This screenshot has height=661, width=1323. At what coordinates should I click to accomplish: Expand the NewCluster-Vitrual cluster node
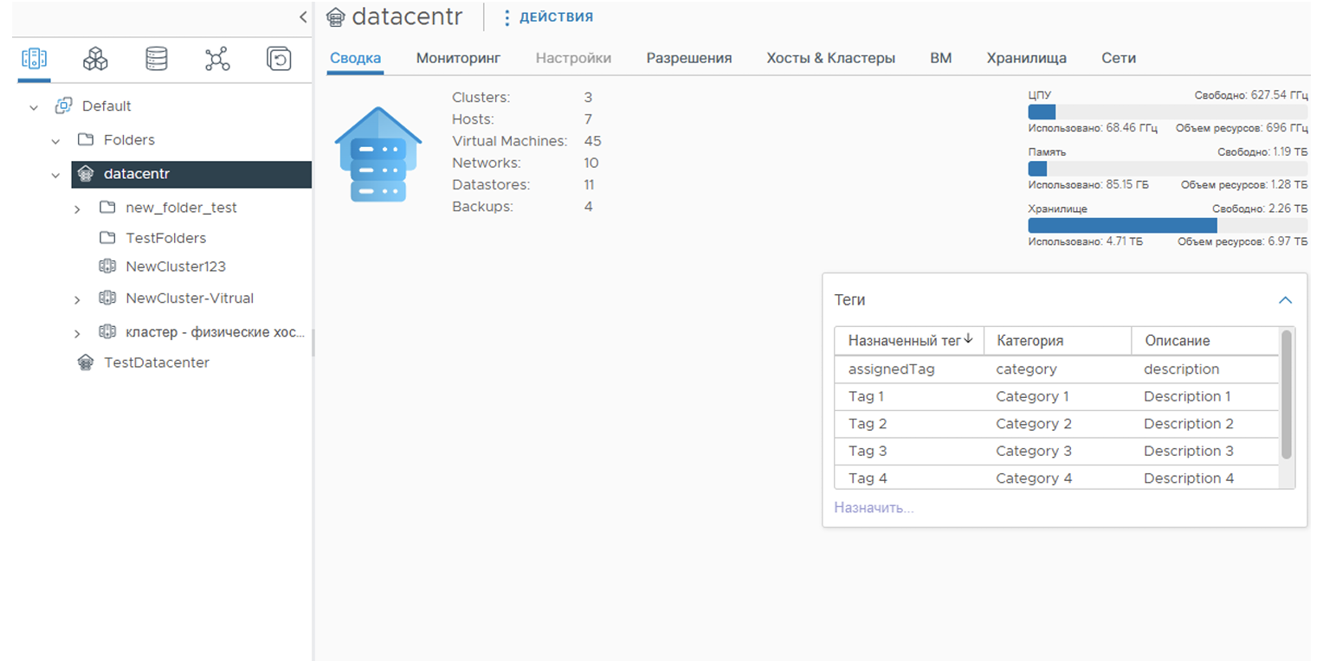(x=77, y=299)
